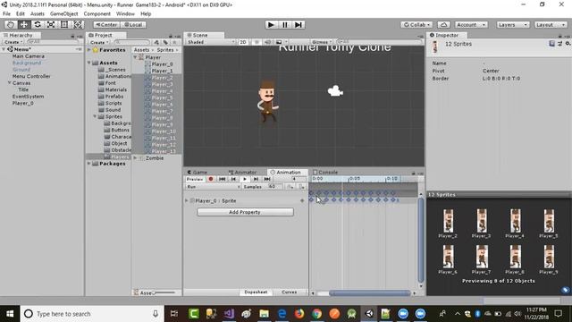The image size is (572, 322).
Task: Collapse the Canvas hierarchy item
Action: tap(9, 83)
